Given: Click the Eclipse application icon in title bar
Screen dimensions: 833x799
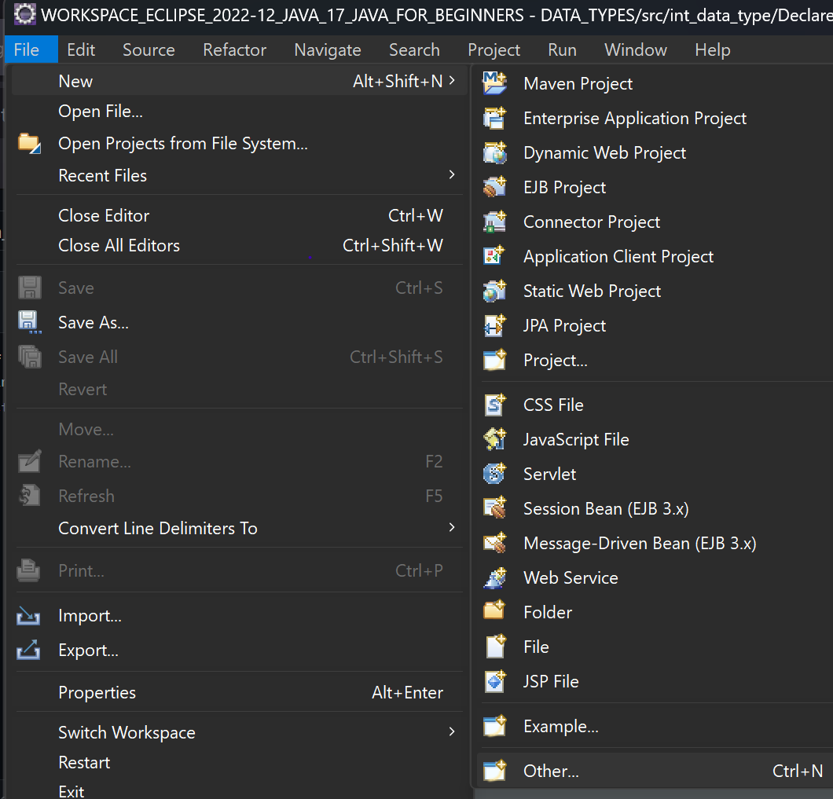Looking at the screenshot, I should coord(24,14).
